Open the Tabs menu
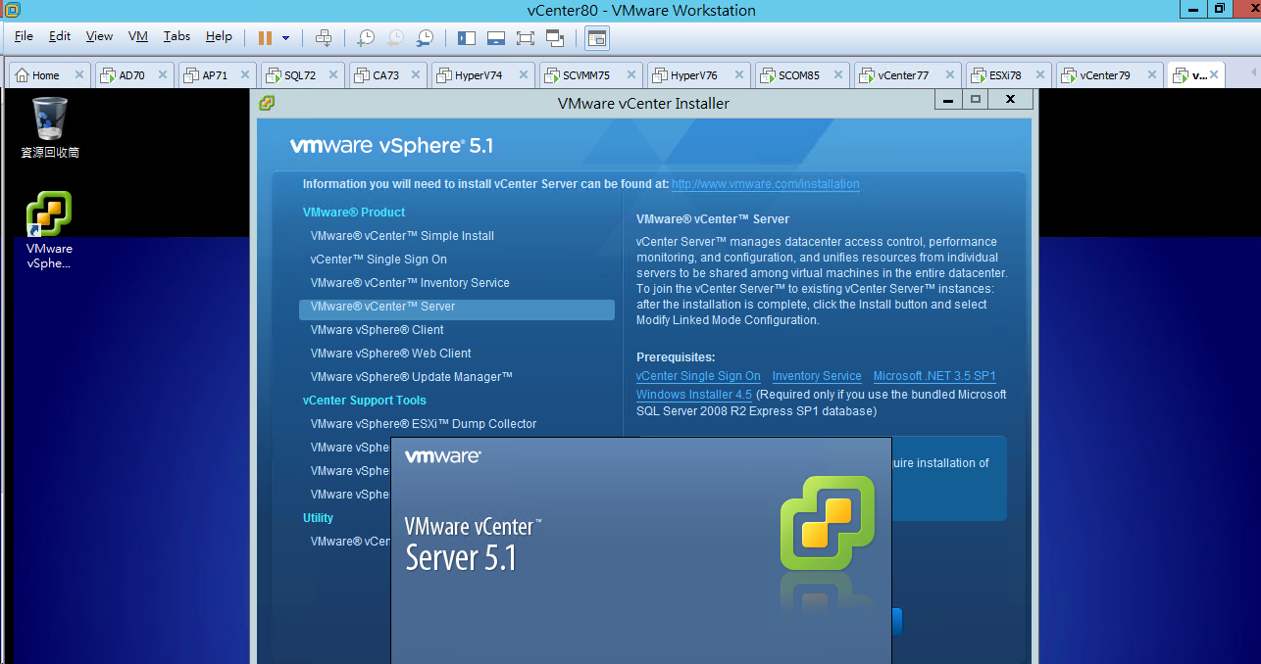The height and width of the screenshot is (664, 1261). coord(177,36)
